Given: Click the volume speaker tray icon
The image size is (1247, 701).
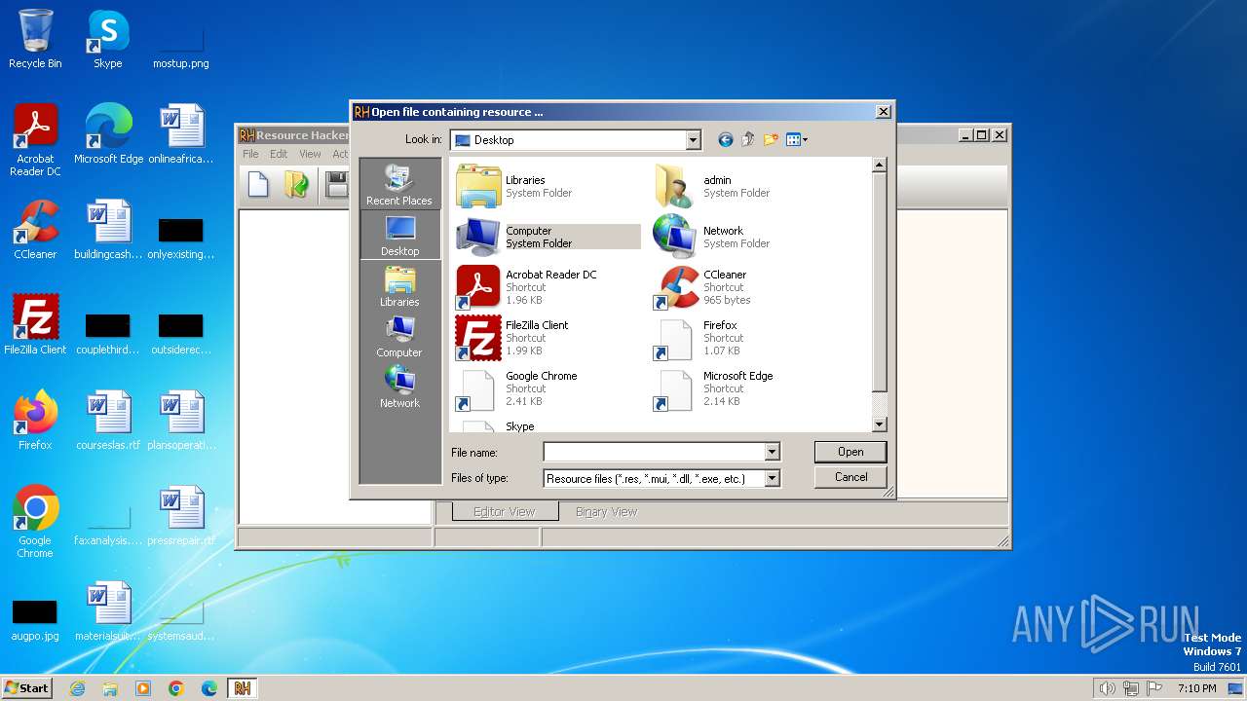Looking at the screenshot, I should tap(1107, 688).
